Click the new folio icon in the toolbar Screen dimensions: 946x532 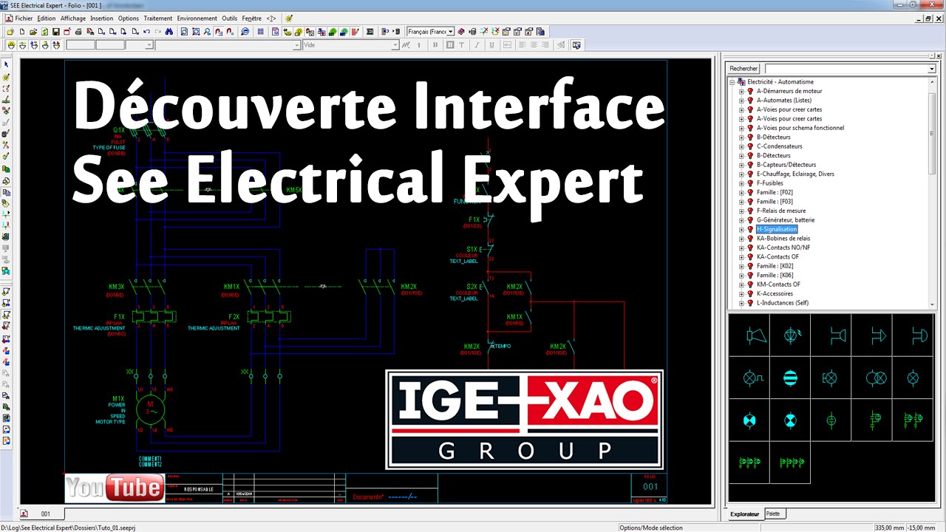click(x=22, y=32)
